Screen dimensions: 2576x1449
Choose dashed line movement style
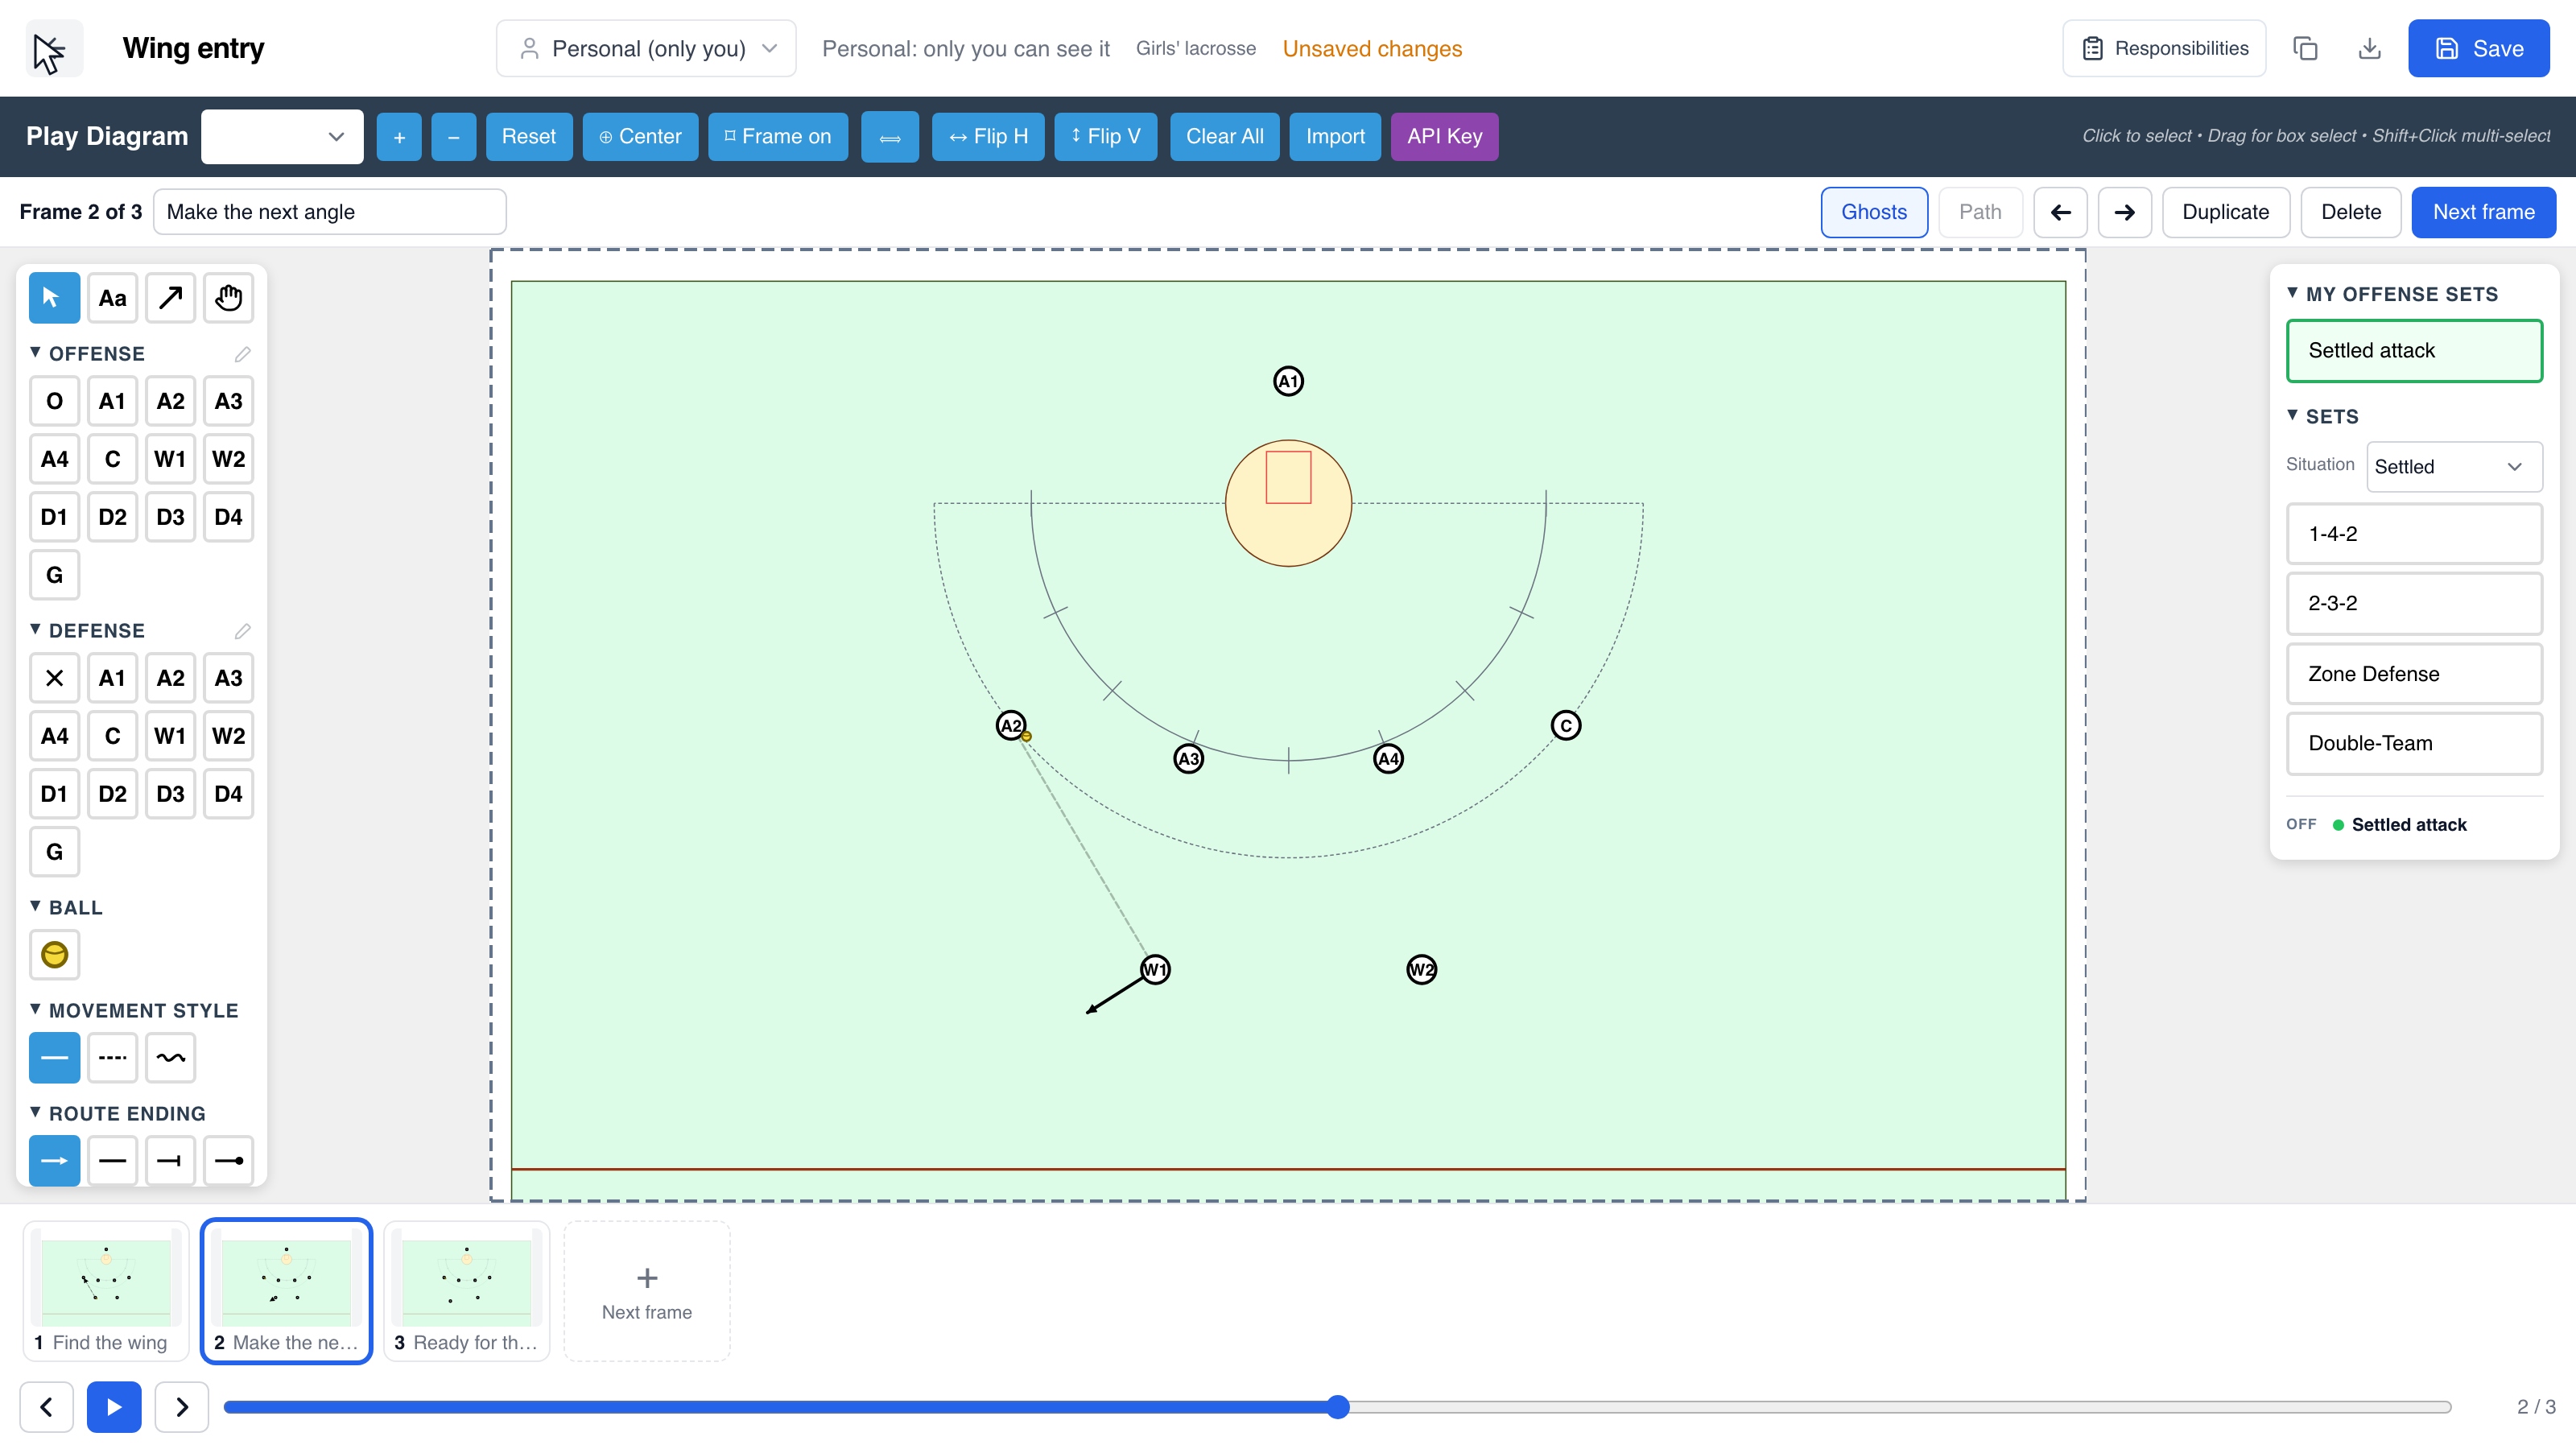[112, 1058]
